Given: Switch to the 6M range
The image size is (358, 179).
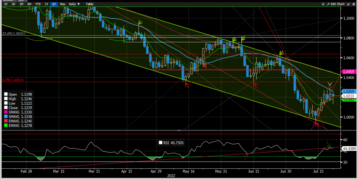Looking at the screenshot, I should (x=29, y=4).
